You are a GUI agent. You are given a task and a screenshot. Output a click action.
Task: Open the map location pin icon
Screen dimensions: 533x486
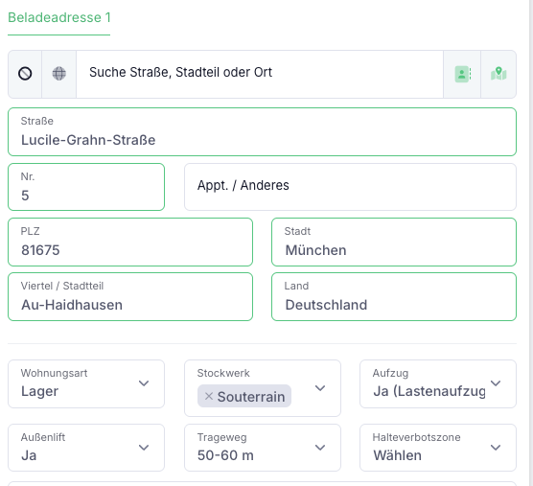coord(498,74)
